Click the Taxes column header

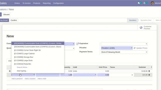(x=112, y=67)
